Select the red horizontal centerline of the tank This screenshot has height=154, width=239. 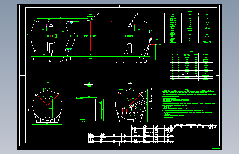(x=90, y=36)
